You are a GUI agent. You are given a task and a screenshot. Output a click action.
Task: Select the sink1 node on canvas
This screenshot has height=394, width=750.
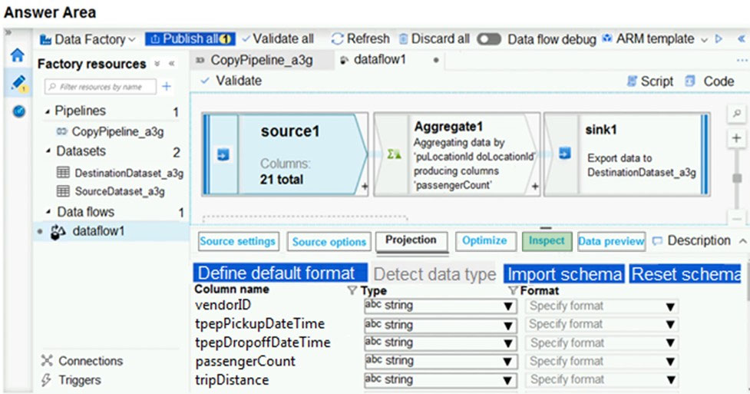[x=626, y=154]
